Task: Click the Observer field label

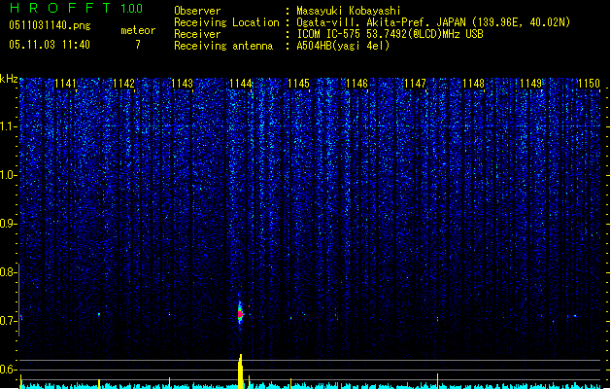Action: 197,11
